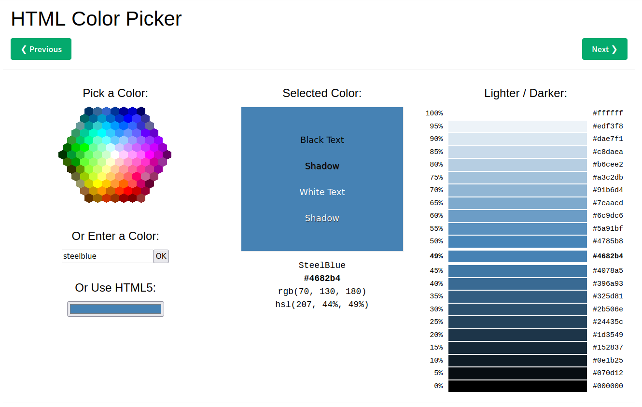
Task: Select the 95% lighter shade bar
Action: [517, 126]
